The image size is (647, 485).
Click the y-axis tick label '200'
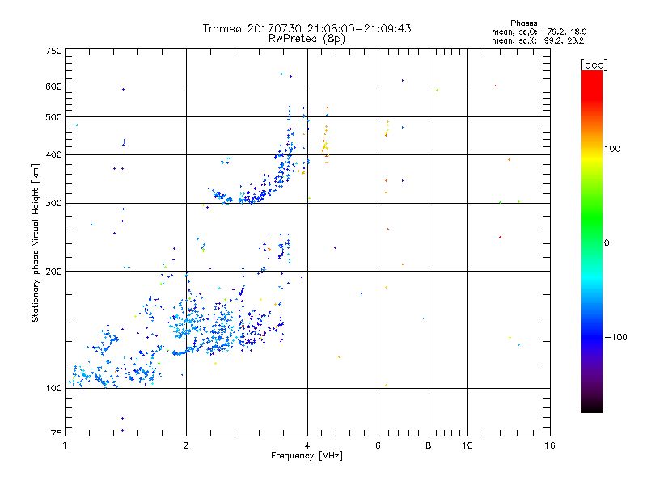(53, 272)
